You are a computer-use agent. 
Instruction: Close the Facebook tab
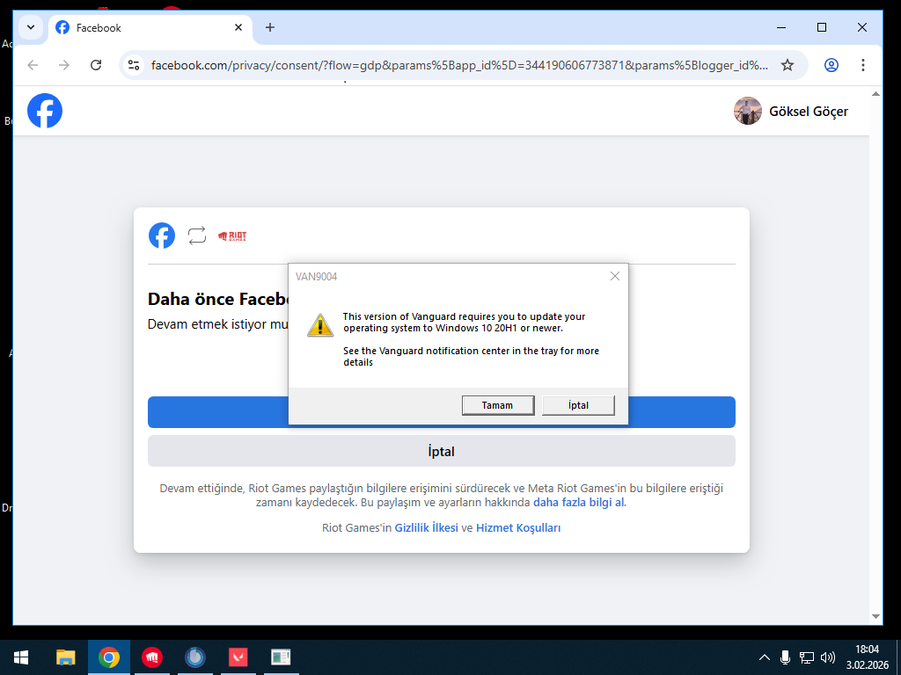(238, 27)
